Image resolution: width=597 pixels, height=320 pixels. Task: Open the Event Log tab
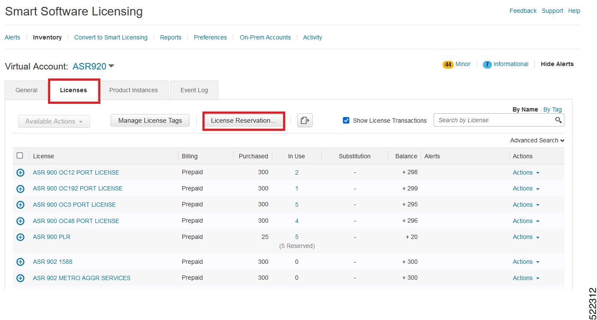click(x=194, y=90)
